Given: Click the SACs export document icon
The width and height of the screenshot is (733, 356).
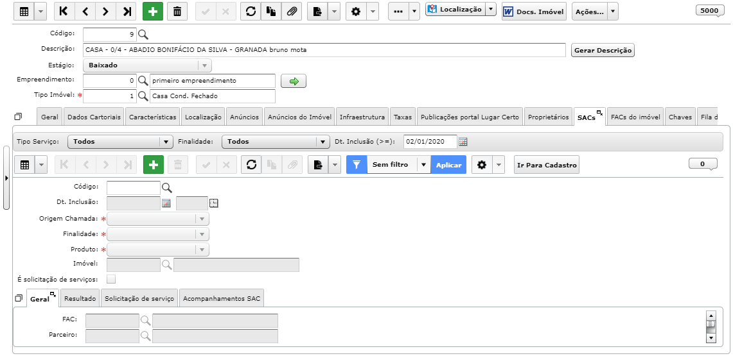Looking at the screenshot, I should [318, 165].
